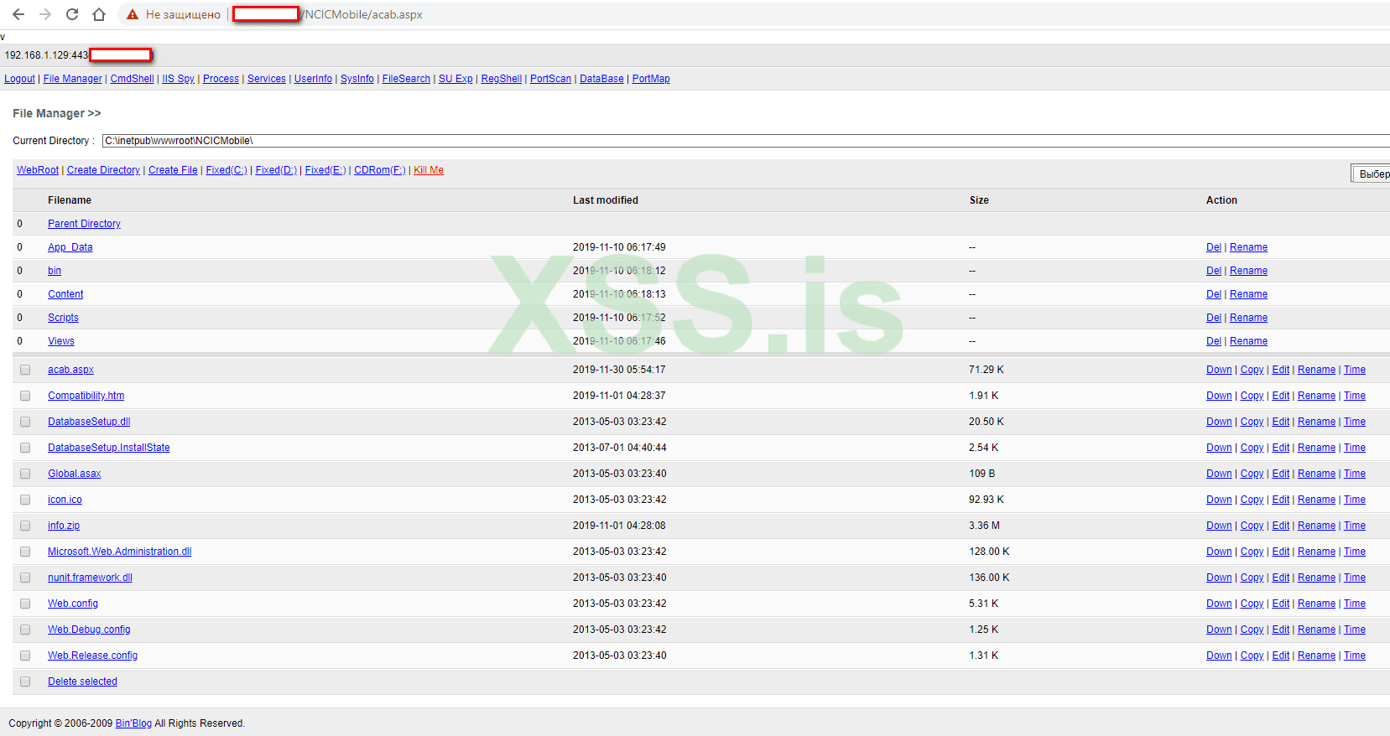Change Time for Global.asax
1390x736 pixels.
(x=1355, y=474)
